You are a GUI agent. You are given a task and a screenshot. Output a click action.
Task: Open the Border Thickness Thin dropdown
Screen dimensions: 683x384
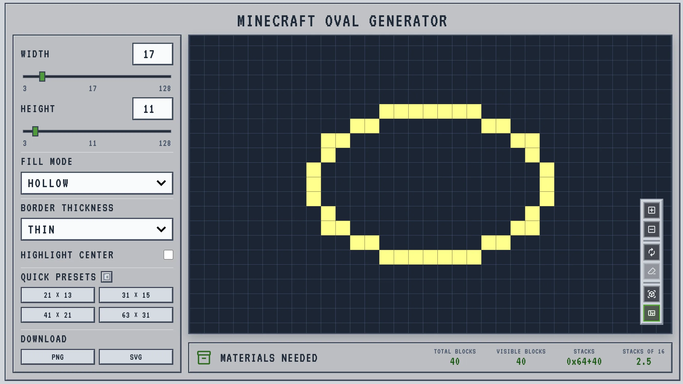pyautogui.click(x=97, y=229)
